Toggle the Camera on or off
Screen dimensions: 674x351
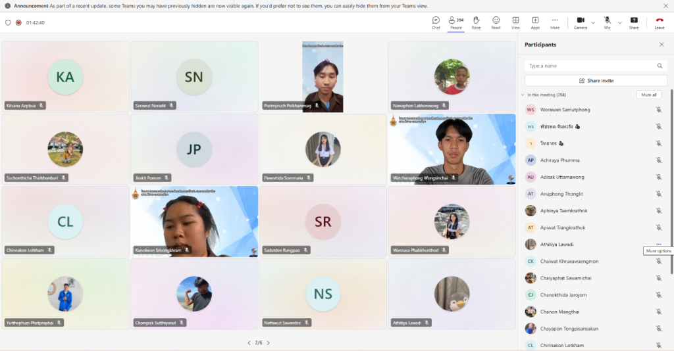580,22
